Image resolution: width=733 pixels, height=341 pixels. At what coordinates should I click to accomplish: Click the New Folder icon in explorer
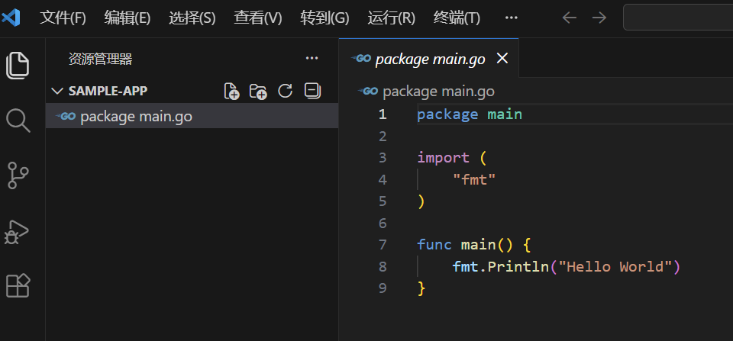pos(258,92)
